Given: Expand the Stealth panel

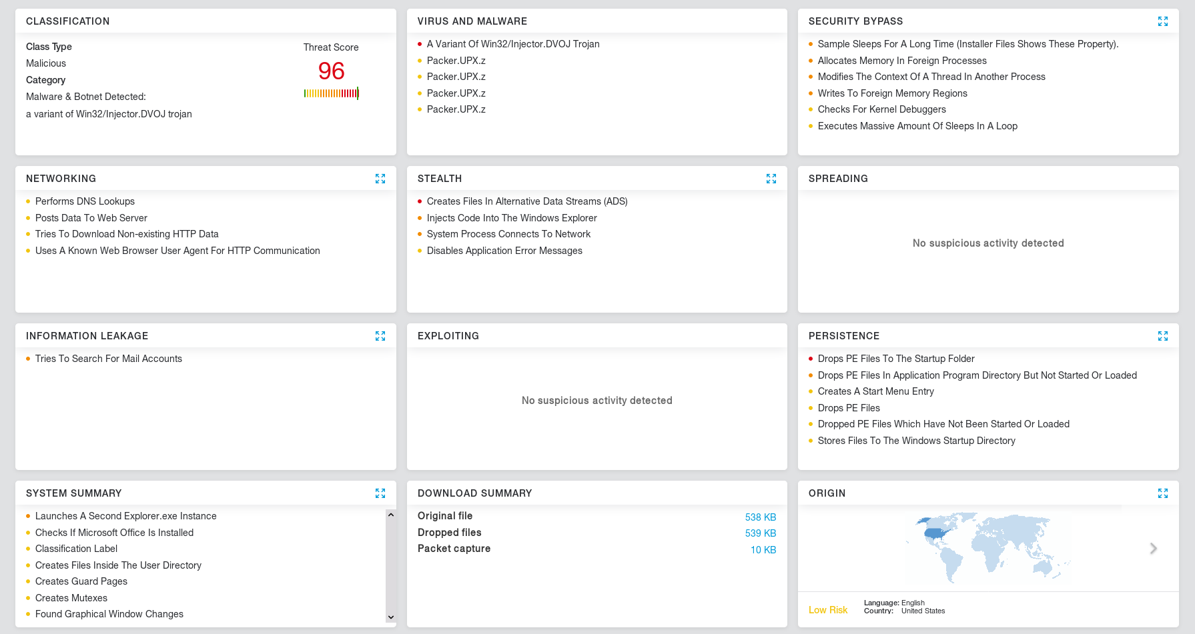Looking at the screenshot, I should (771, 179).
